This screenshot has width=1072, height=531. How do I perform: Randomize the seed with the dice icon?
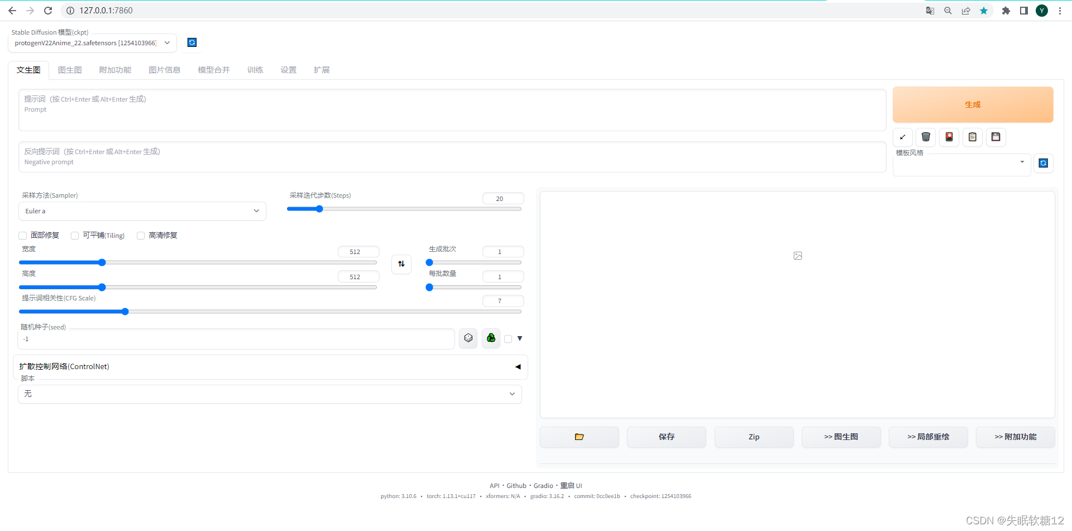pos(468,338)
